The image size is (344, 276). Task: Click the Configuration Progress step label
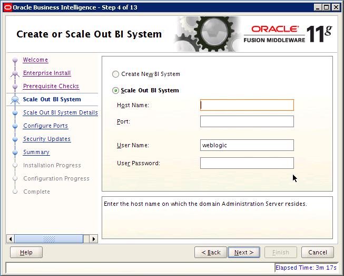tap(56, 178)
